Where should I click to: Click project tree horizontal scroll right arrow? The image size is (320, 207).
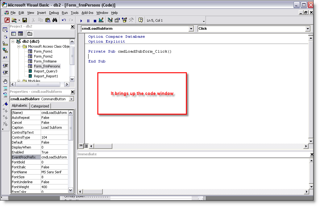click(67, 84)
